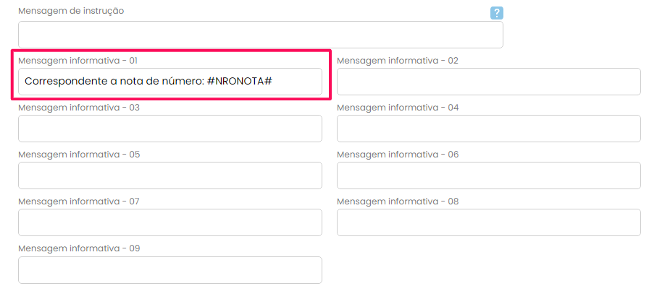Click the blue help question mark icon
This screenshot has width=670, height=299.
[497, 13]
